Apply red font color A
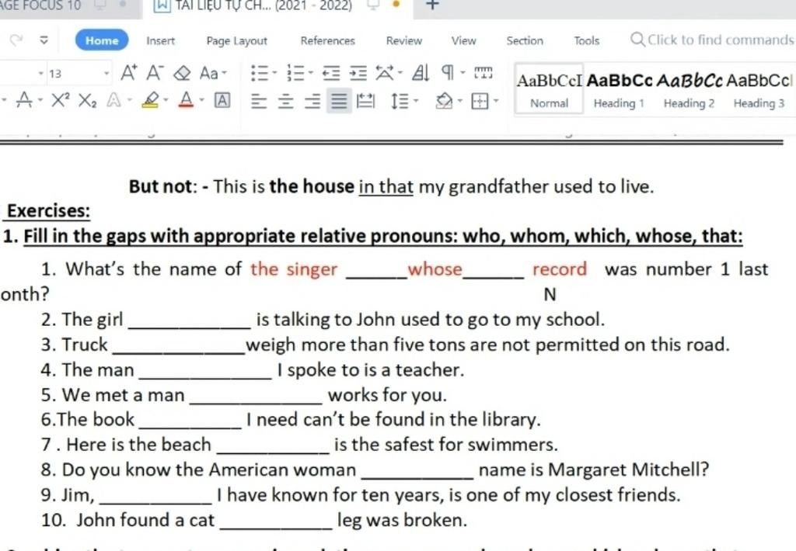Viewport: 796px width, 551px height. pyautogui.click(x=187, y=100)
